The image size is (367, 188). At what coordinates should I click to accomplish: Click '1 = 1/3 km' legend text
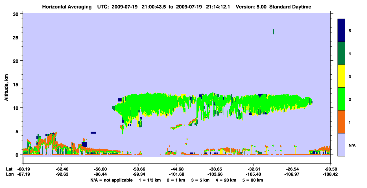click(x=150, y=180)
